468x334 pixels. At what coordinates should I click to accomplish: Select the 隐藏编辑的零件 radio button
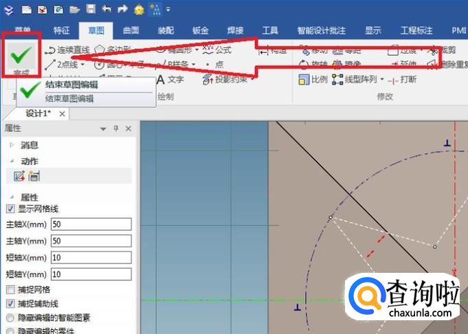(x=10, y=331)
